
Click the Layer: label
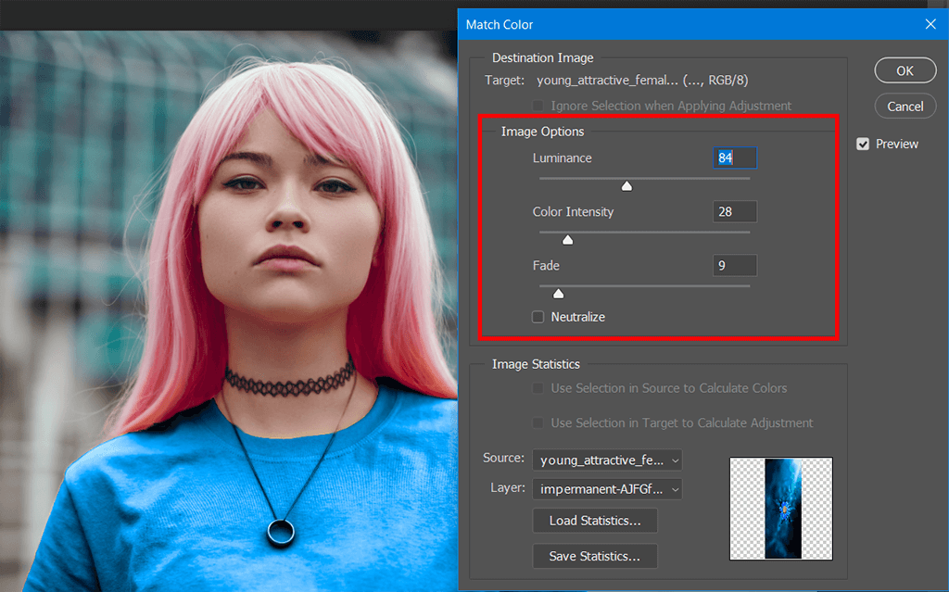[508, 488]
